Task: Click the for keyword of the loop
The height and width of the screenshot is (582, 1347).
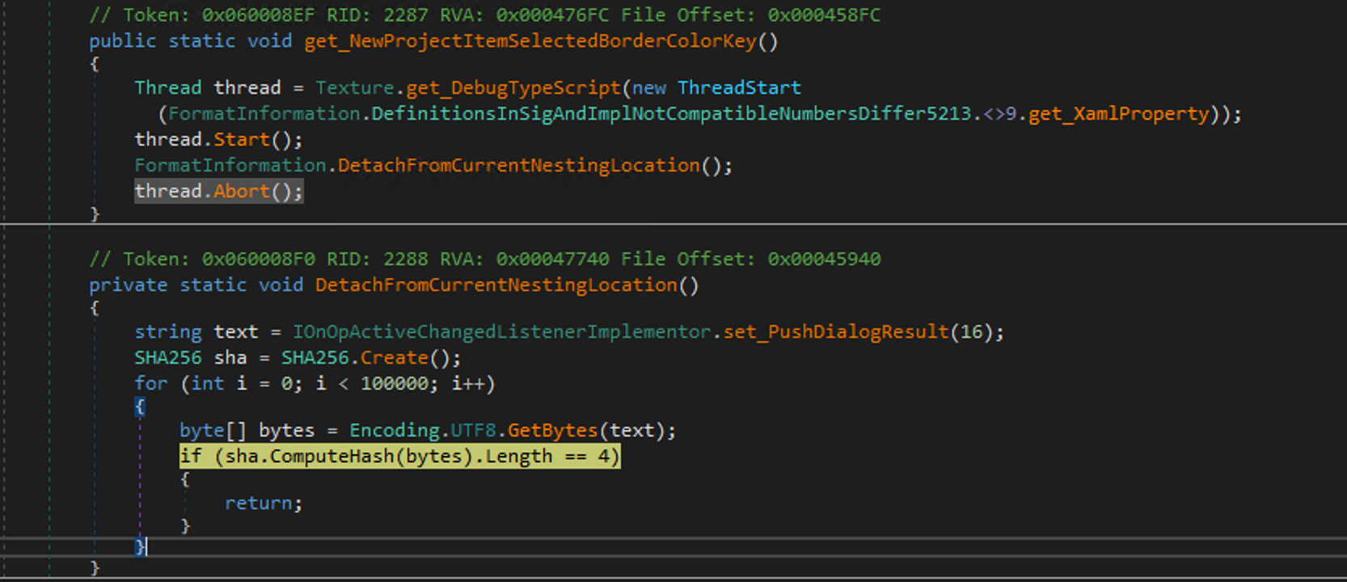Action: 151,383
